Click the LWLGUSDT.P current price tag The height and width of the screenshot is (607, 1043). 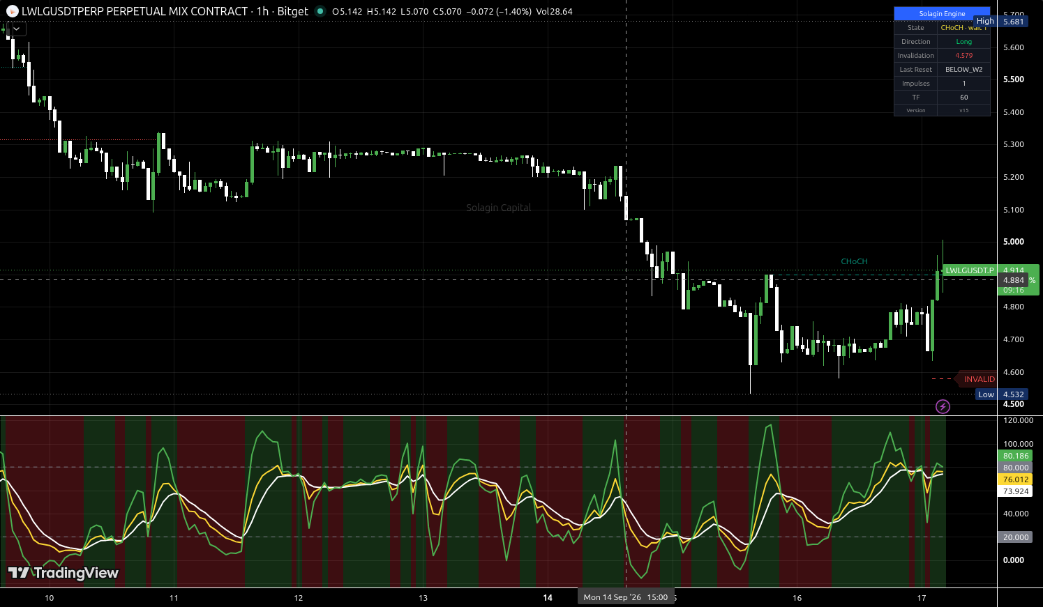(x=969, y=270)
